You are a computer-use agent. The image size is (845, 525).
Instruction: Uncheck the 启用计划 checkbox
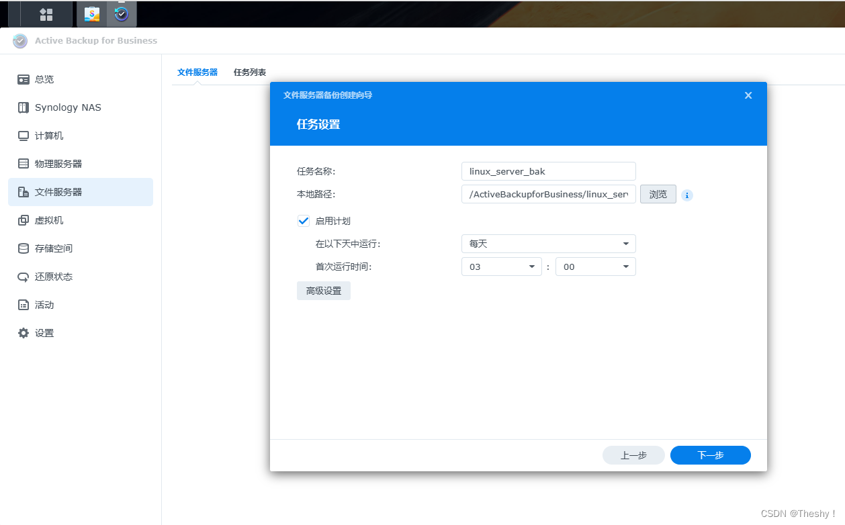pos(303,221)
